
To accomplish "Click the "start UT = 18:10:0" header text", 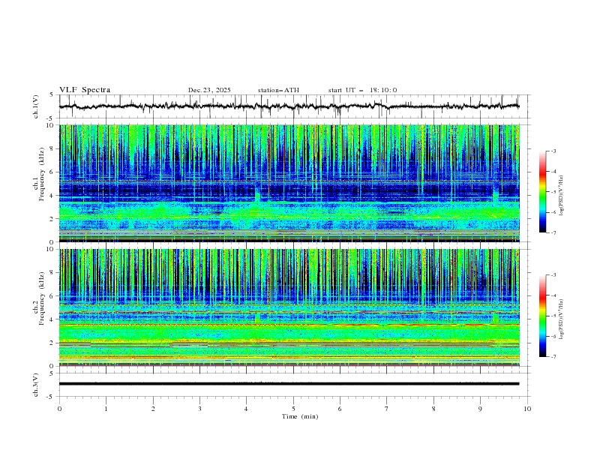I will point(362,90).
